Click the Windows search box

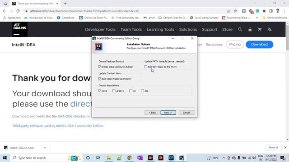[47, 158]
